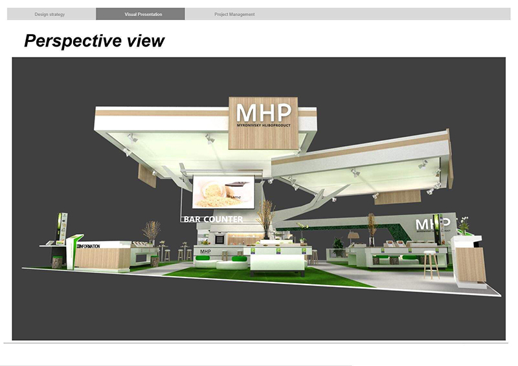Click the potted plant near left counter
Viewport: 518px width, 366px height.
point(152,231)
